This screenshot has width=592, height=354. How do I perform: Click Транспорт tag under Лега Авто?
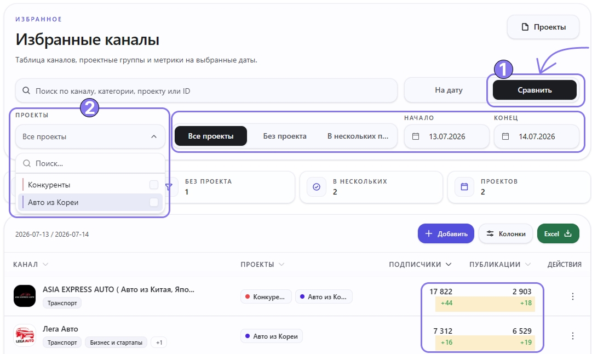tap(62, 342)
